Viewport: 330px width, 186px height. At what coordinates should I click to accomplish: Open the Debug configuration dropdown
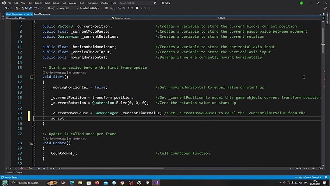coord(52,8)
